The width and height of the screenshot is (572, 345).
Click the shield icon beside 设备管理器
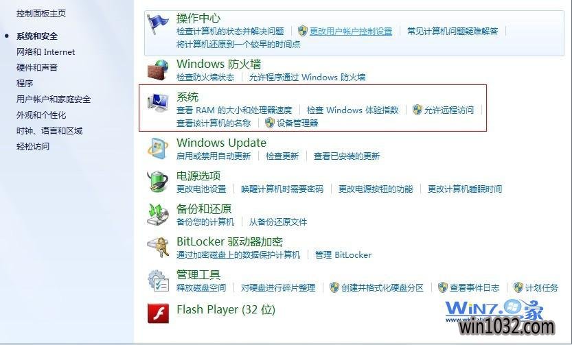click(270, 123)
